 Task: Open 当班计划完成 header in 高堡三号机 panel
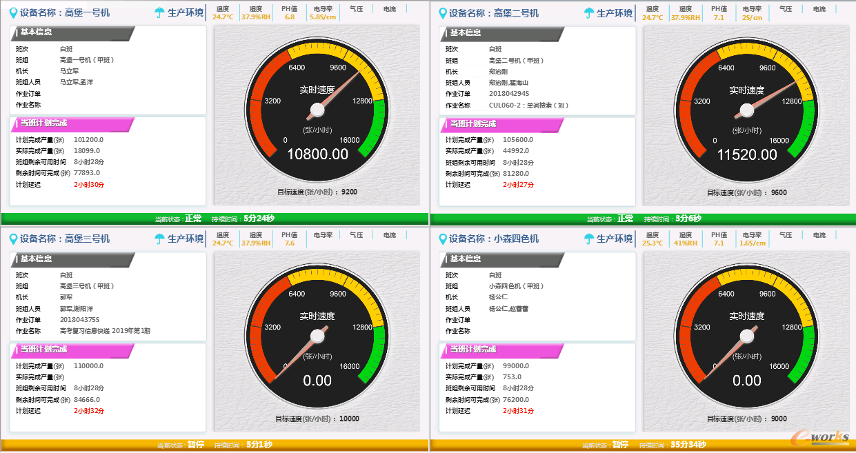click(72, 350)
